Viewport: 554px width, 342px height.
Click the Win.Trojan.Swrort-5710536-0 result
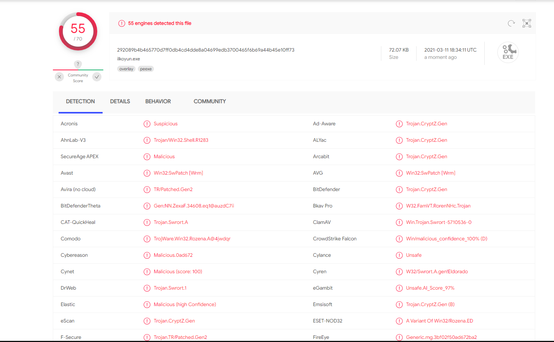(x=439, y=222)
